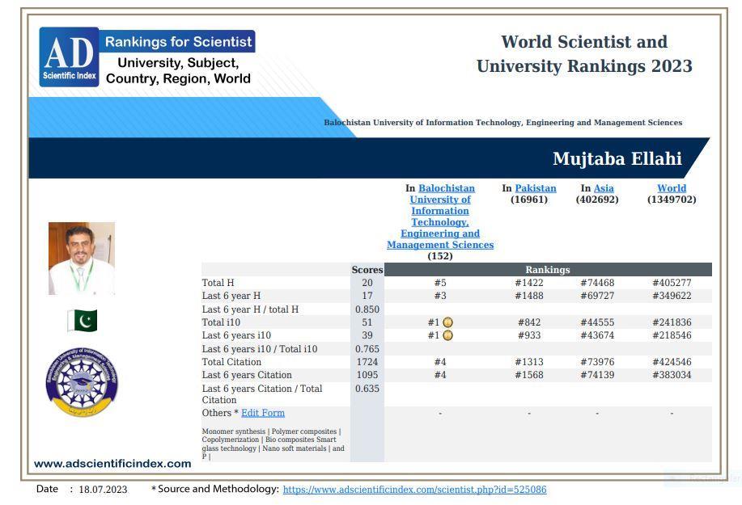The image size is (742, 505).
Task: Click Last 6 year H score 17
Action: point(367,296)
